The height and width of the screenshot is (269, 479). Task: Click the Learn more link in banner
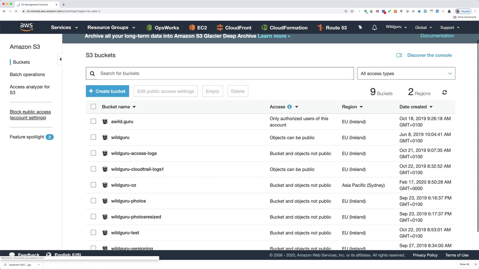(274, 36)
